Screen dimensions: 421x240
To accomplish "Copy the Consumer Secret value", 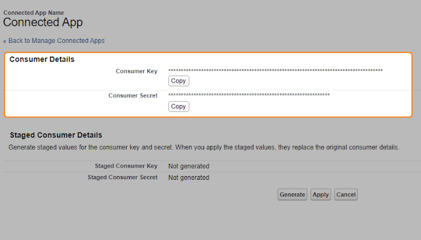I will point(179,106).
